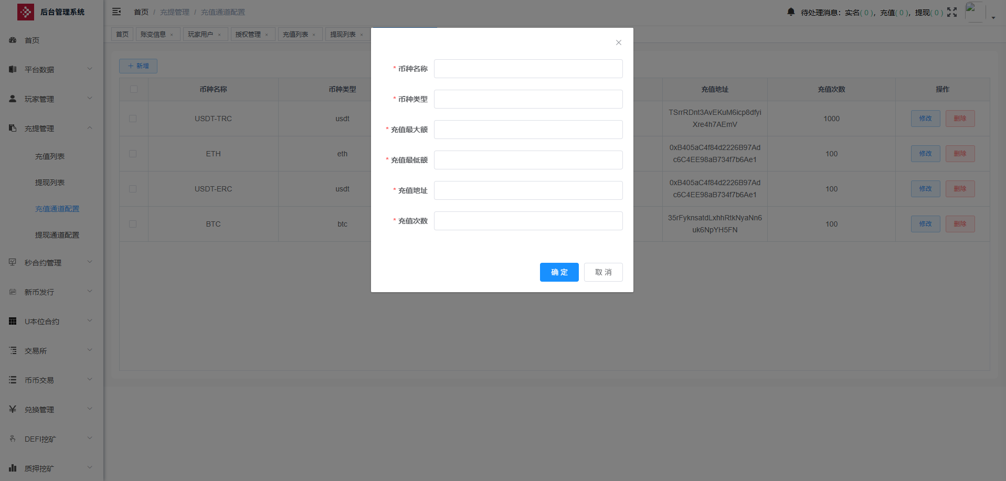1006x481 pixels.
Task: Click 修改 for USDT-TRC row
Action: pyautogui.click(x=926, y=119)
